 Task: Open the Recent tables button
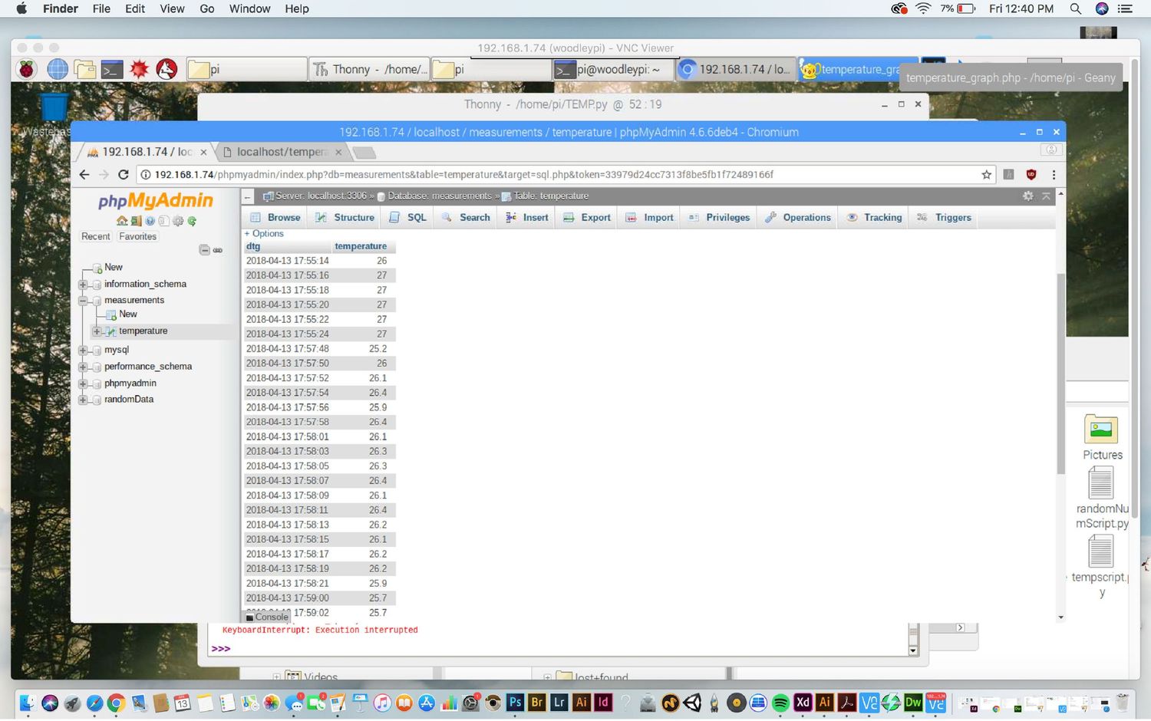click(96, 236)
